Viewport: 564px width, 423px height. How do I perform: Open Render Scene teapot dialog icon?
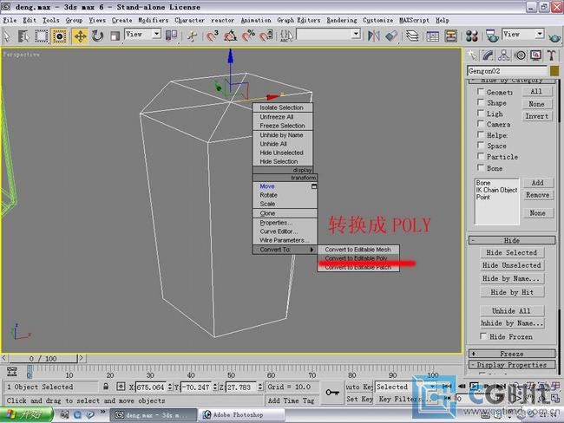(x=492, y=36)
